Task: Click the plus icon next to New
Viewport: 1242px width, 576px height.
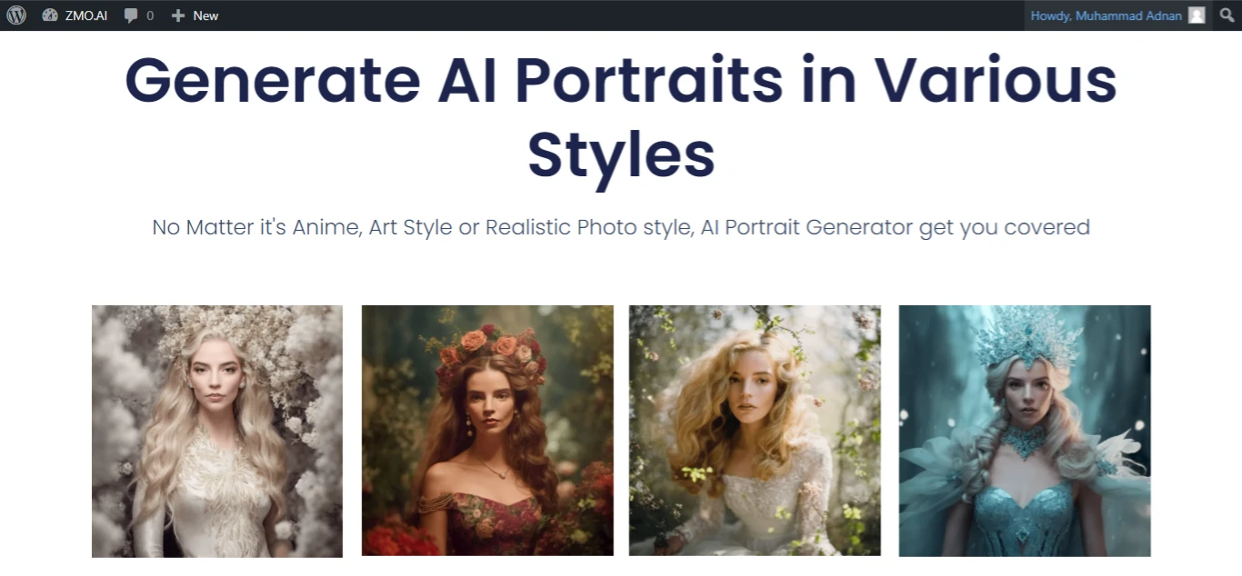Action: (x=178, y=15)
